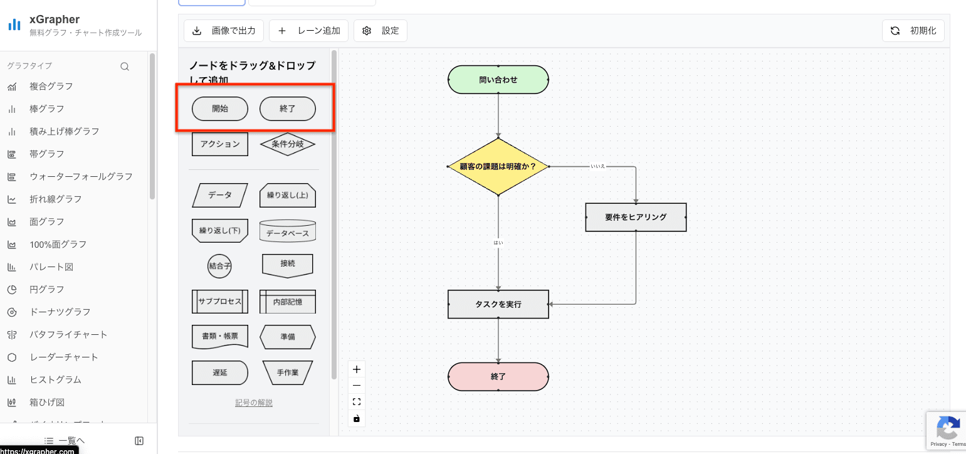This screenshot has height=454, width=966.
Task: Select the 条件分岐 decision node shape
Action: point(287,144)
